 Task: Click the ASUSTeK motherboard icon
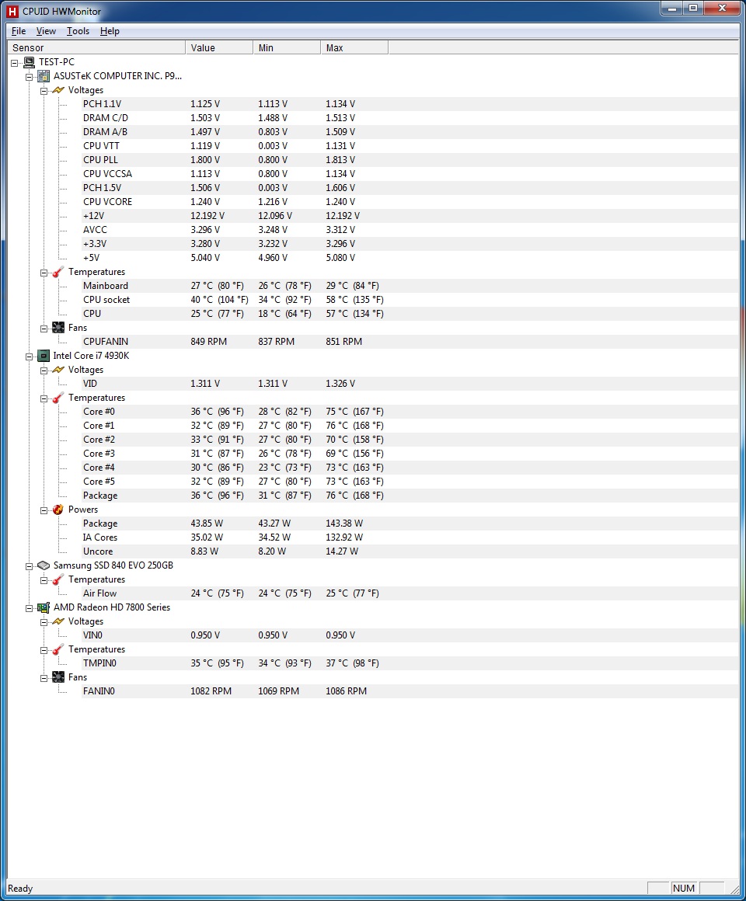(44, 76)
